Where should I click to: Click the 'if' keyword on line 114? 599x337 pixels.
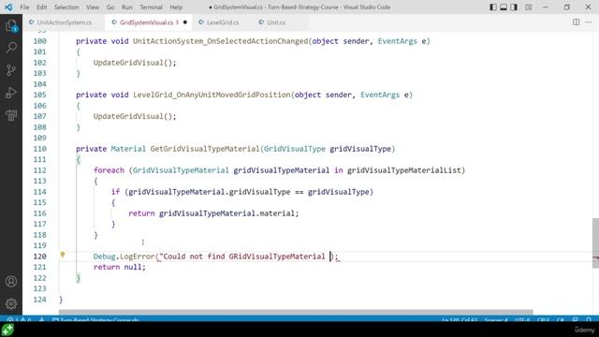click(x=115, y=192)
